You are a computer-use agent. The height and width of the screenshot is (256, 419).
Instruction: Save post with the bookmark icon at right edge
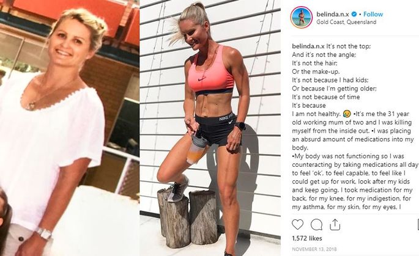pyautogui.click(x=418, y=224)
